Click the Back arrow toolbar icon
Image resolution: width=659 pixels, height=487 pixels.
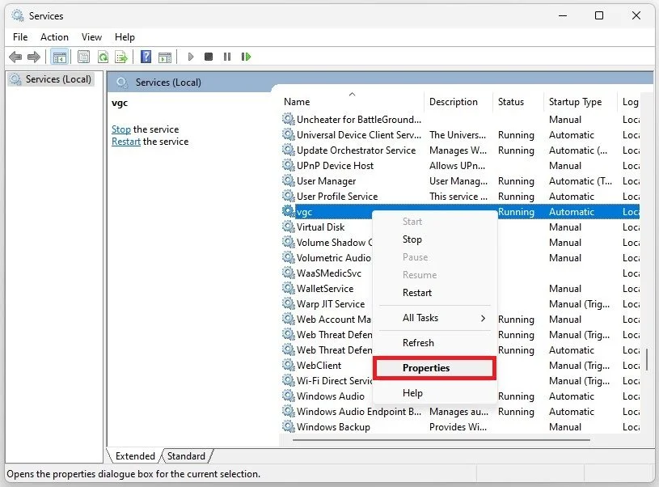click(x=15, y=57)
